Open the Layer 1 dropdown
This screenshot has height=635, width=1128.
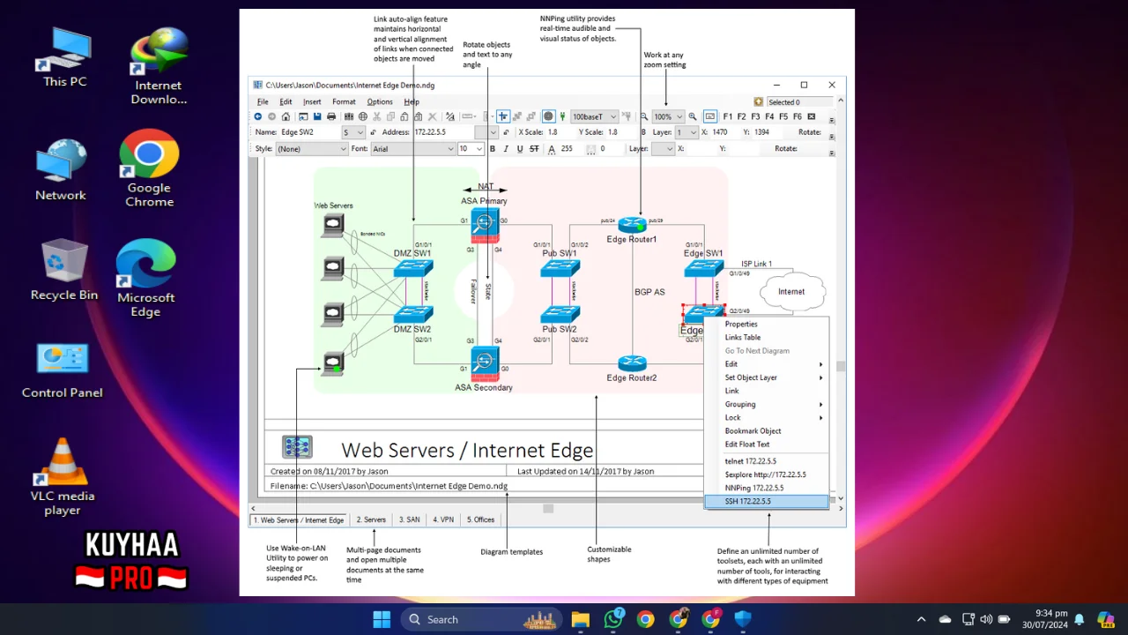coord(686,132)
